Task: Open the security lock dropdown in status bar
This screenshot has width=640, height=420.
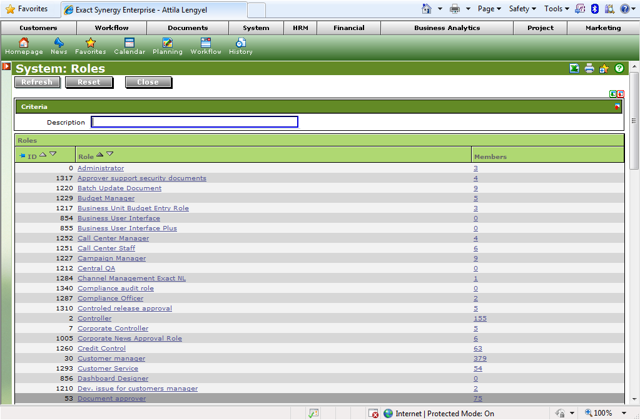Action: 572,414
